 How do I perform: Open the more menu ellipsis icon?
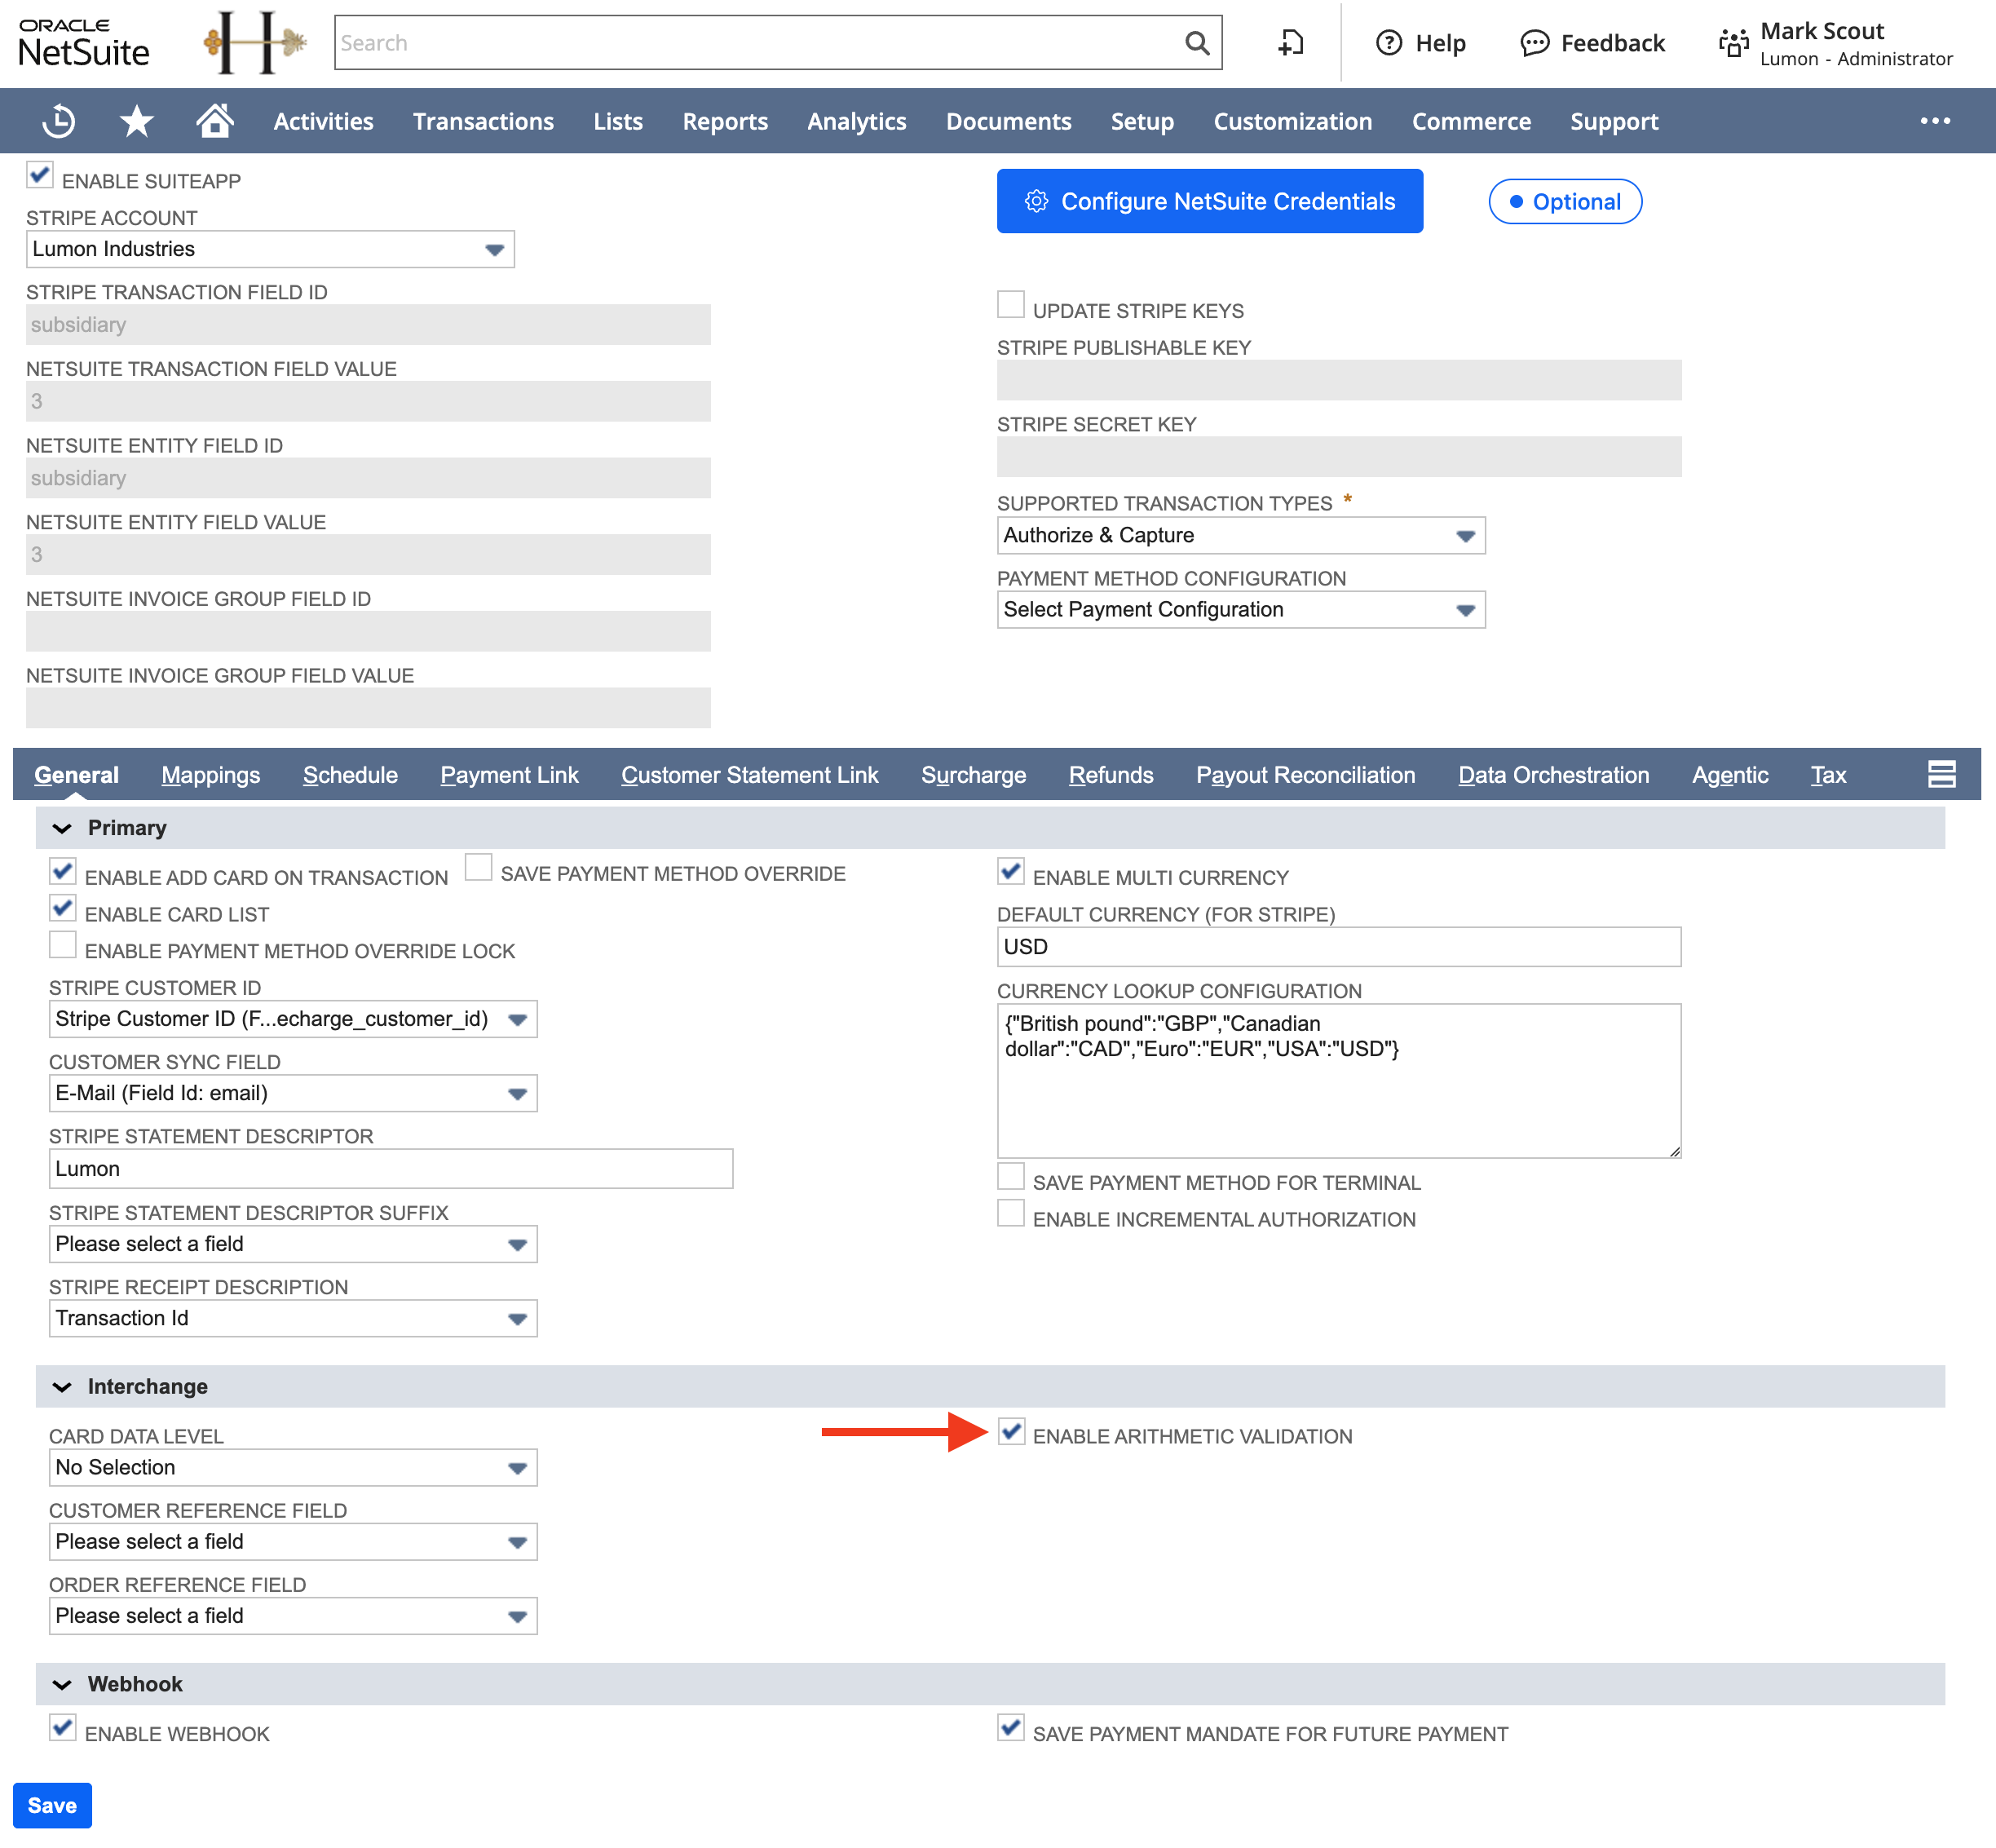[x=1935, y=121]
